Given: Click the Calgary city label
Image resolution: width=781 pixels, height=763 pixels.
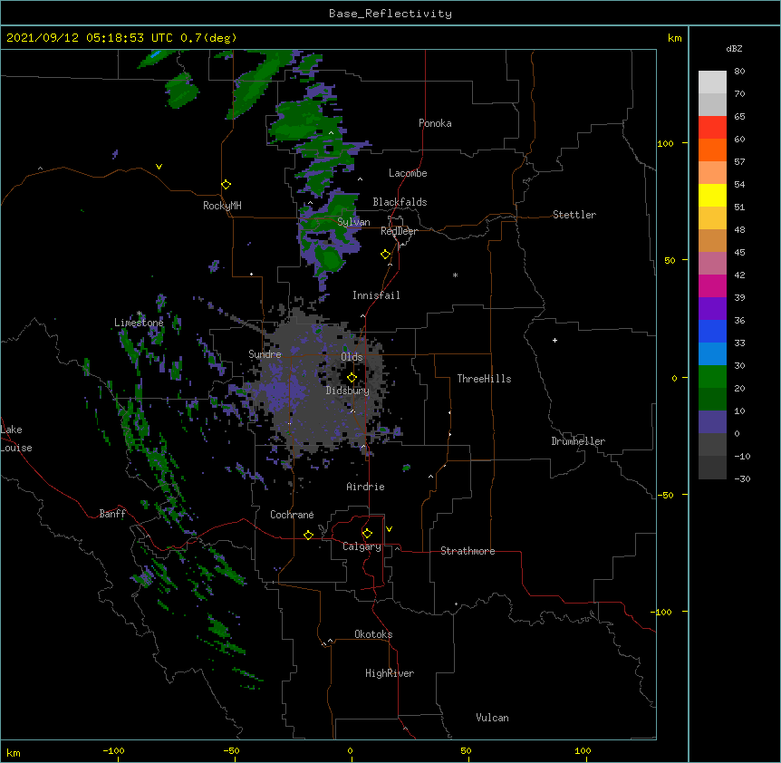Looking at the screenshot, I should coord(362,546).
